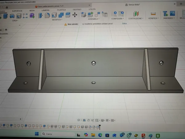Click the table-with-arrow icon in CONFIGURA

coord(121,14)
